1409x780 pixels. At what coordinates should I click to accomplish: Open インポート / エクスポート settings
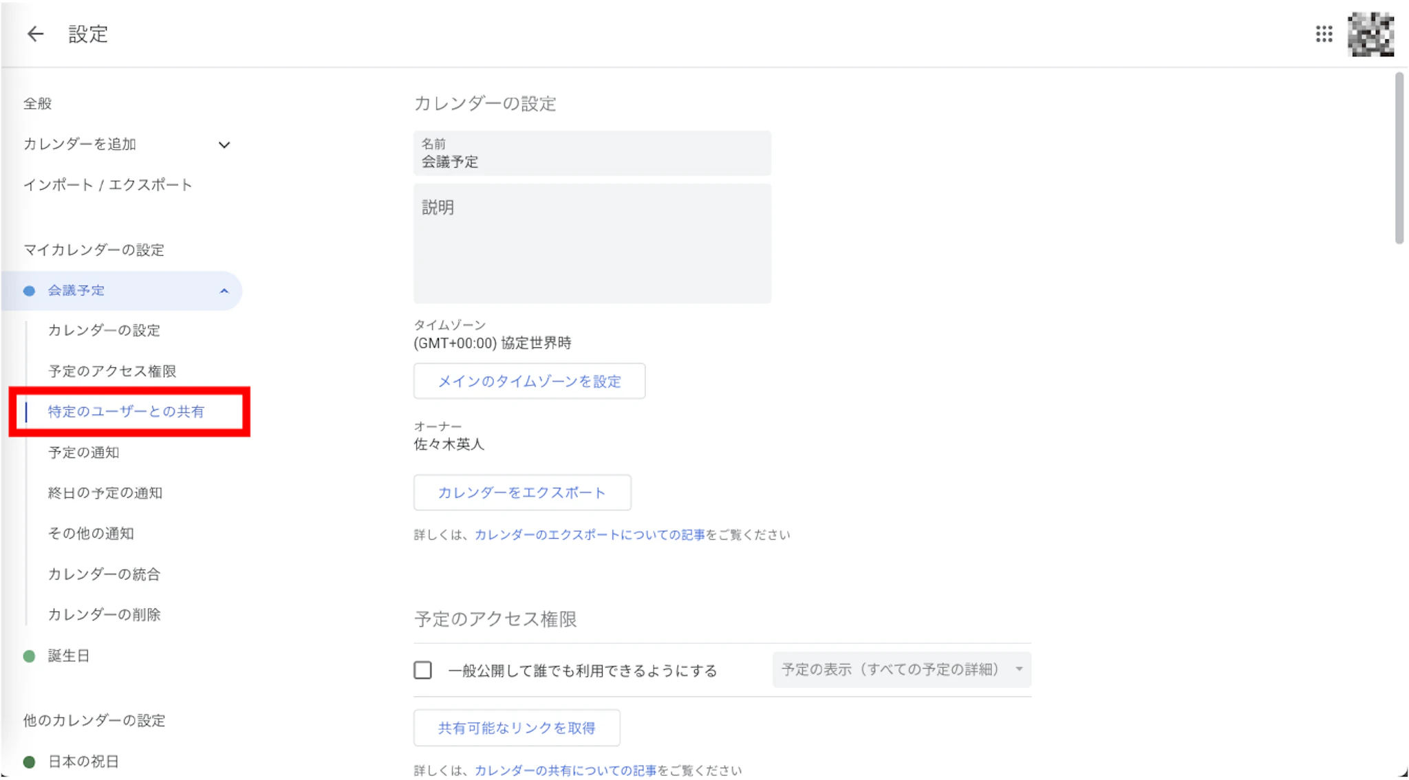(x=108, y=185)
